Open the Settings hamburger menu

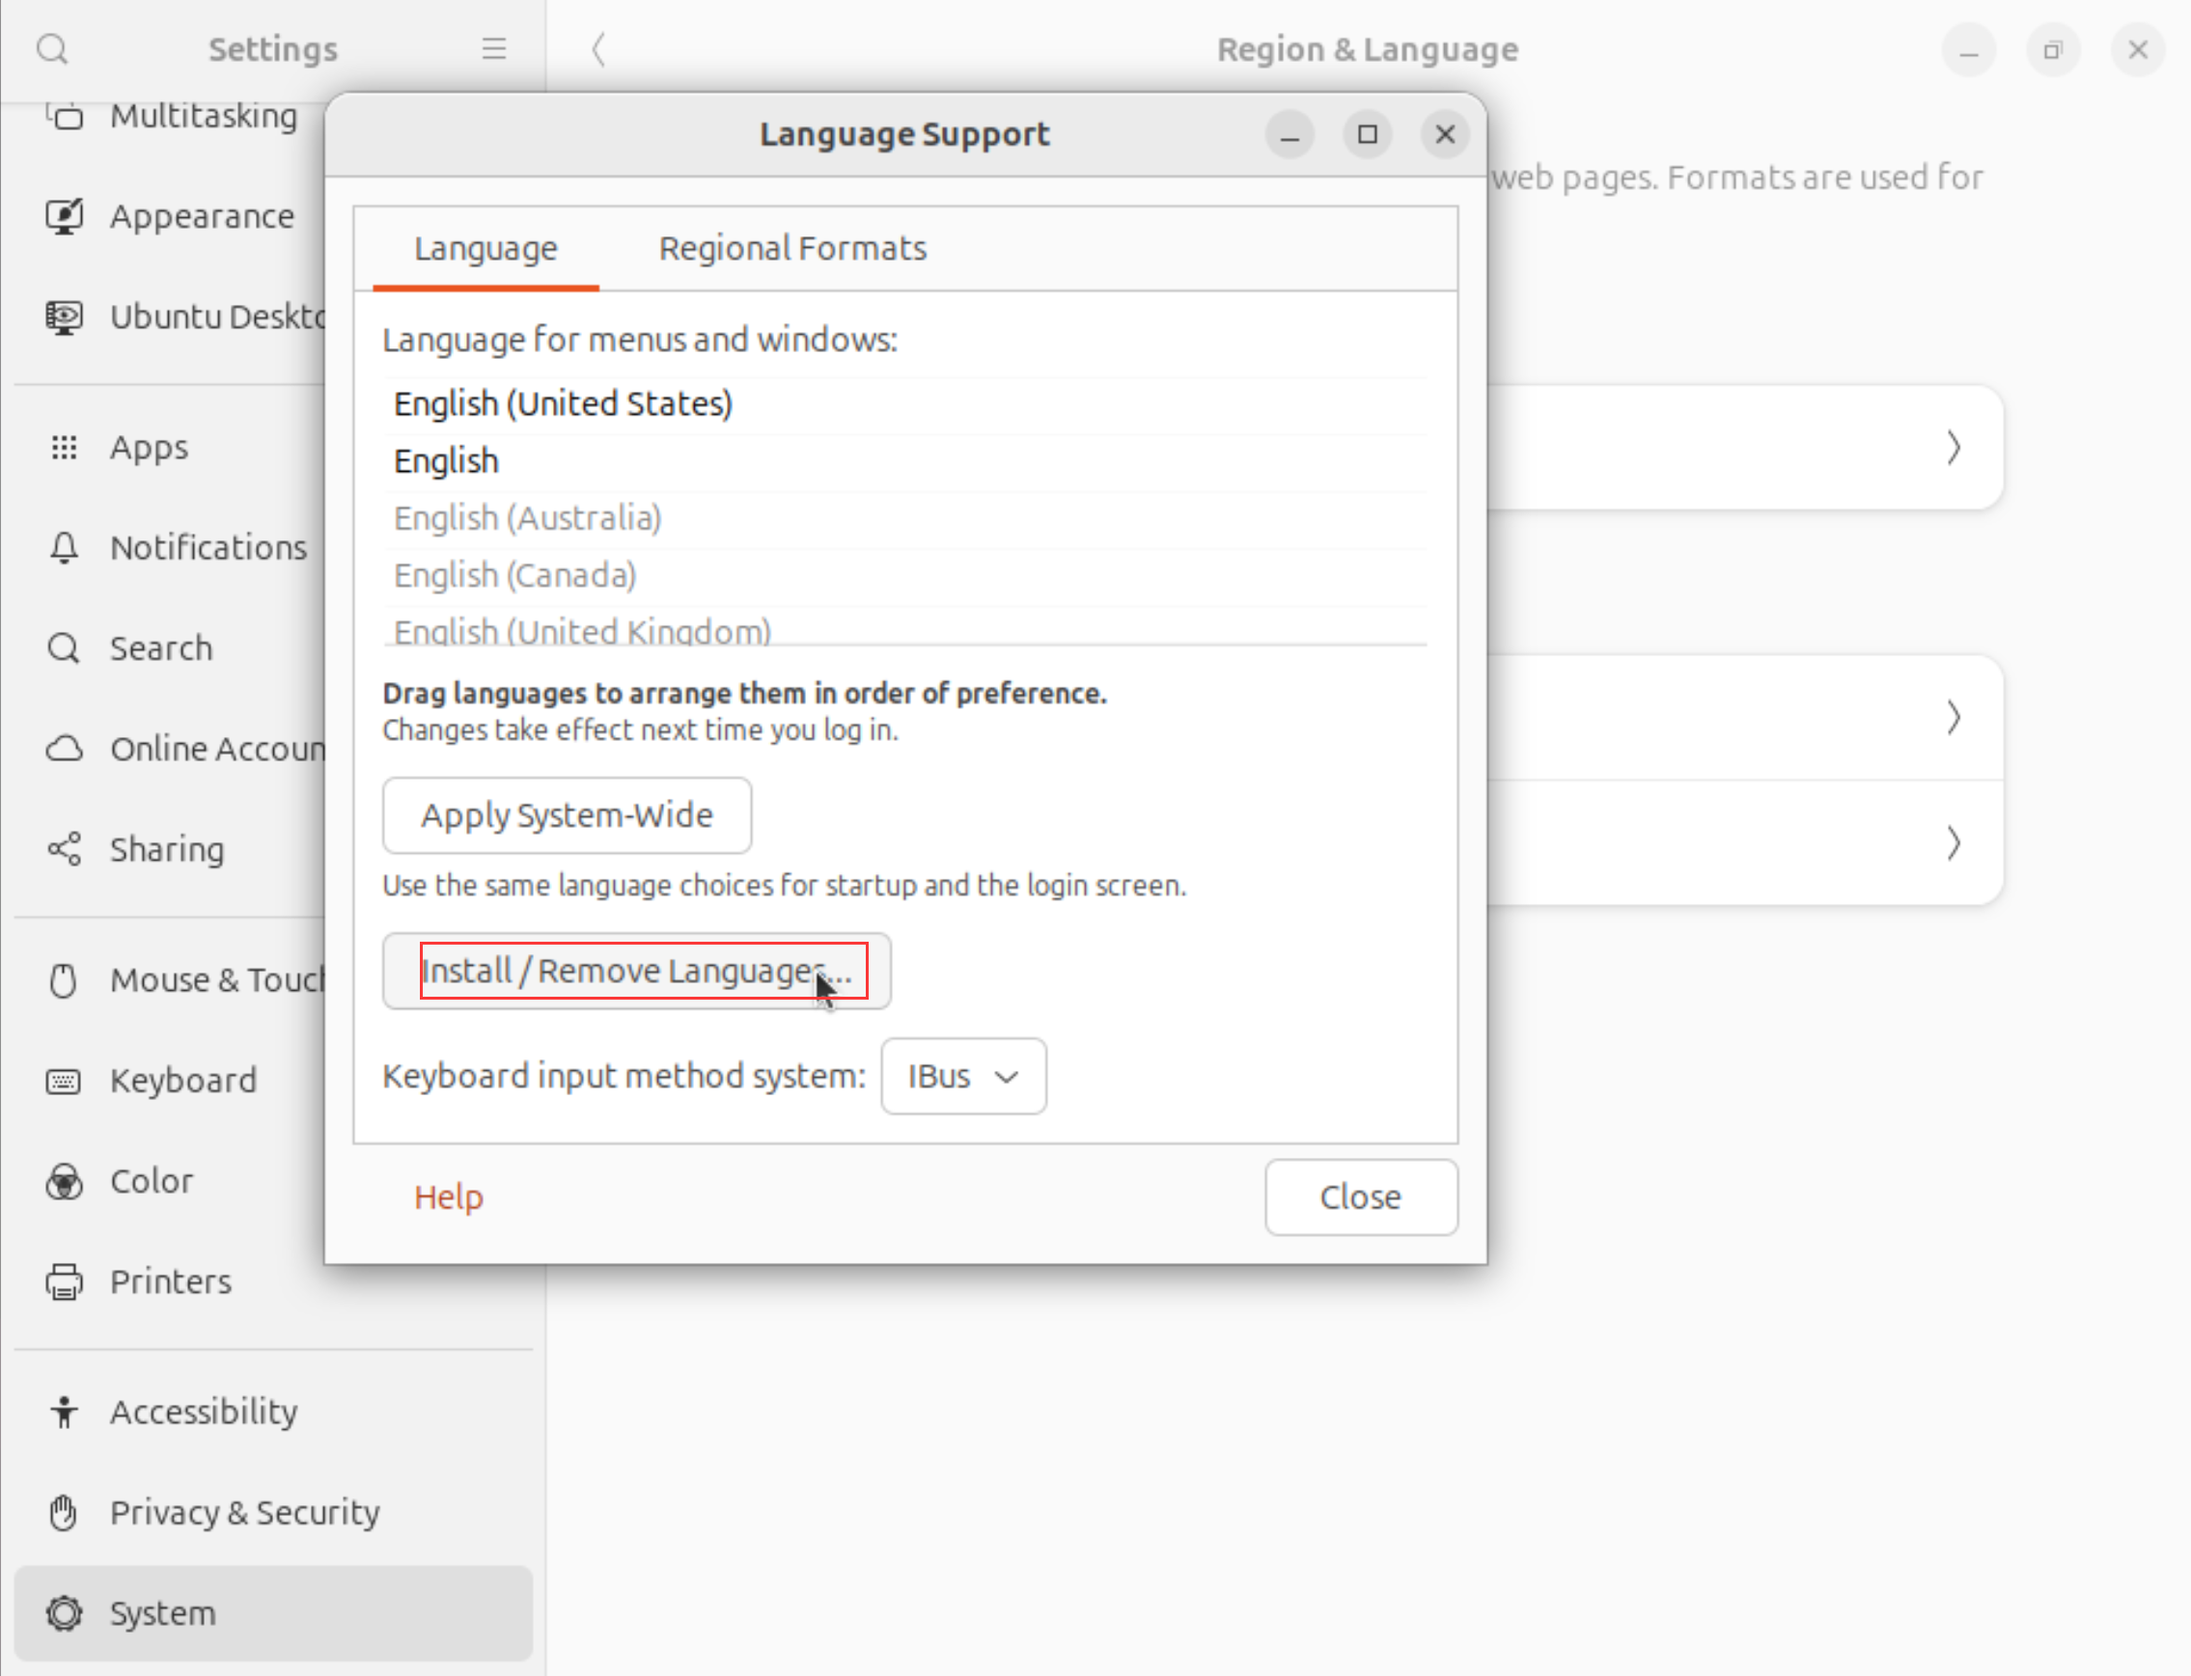494,49
